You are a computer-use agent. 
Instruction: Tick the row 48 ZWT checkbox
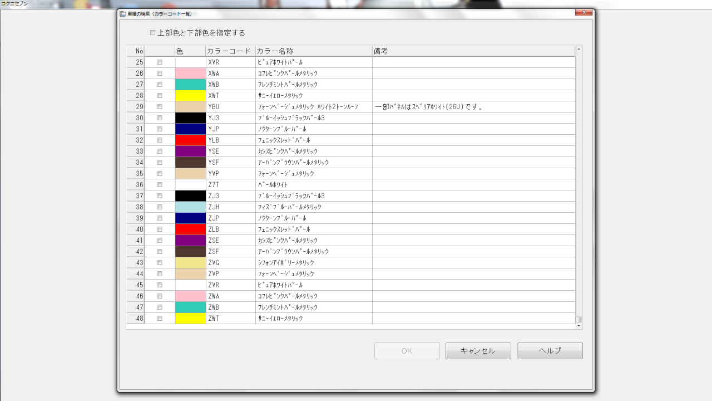coord(160,318)
